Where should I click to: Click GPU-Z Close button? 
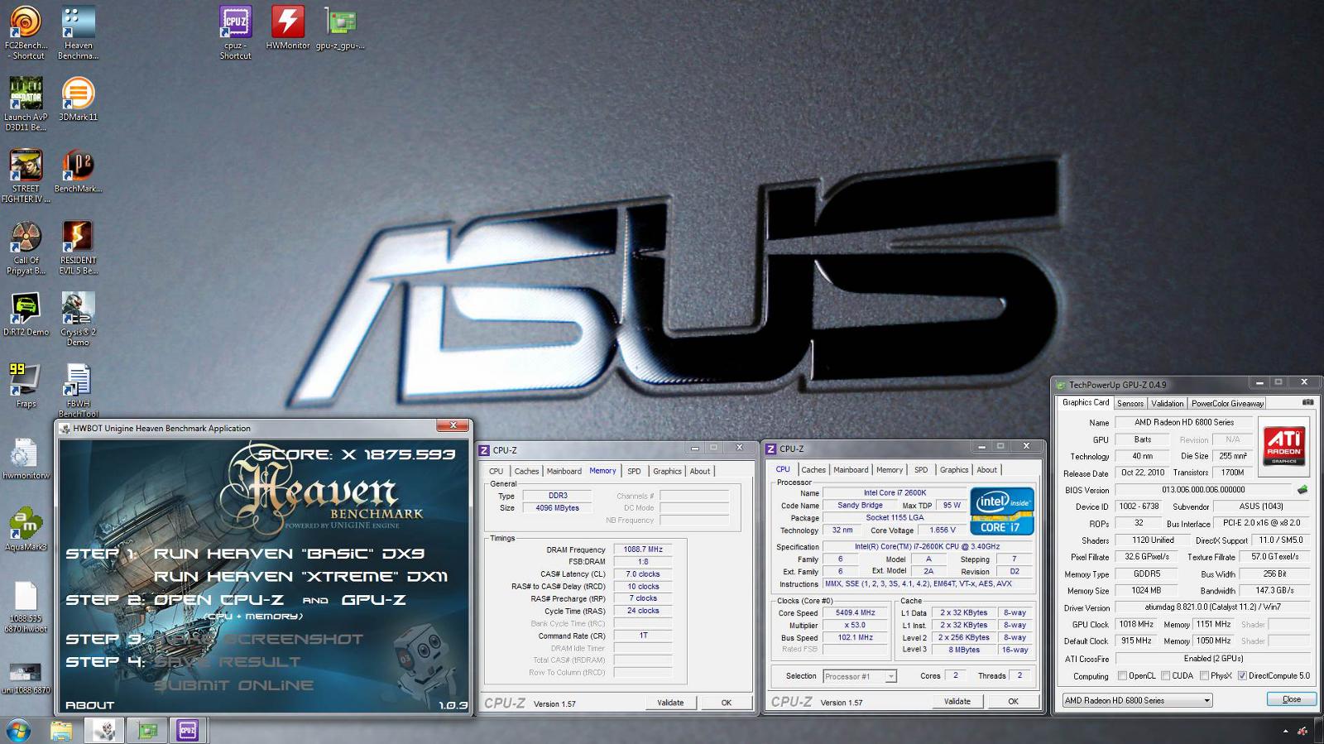1292,699
